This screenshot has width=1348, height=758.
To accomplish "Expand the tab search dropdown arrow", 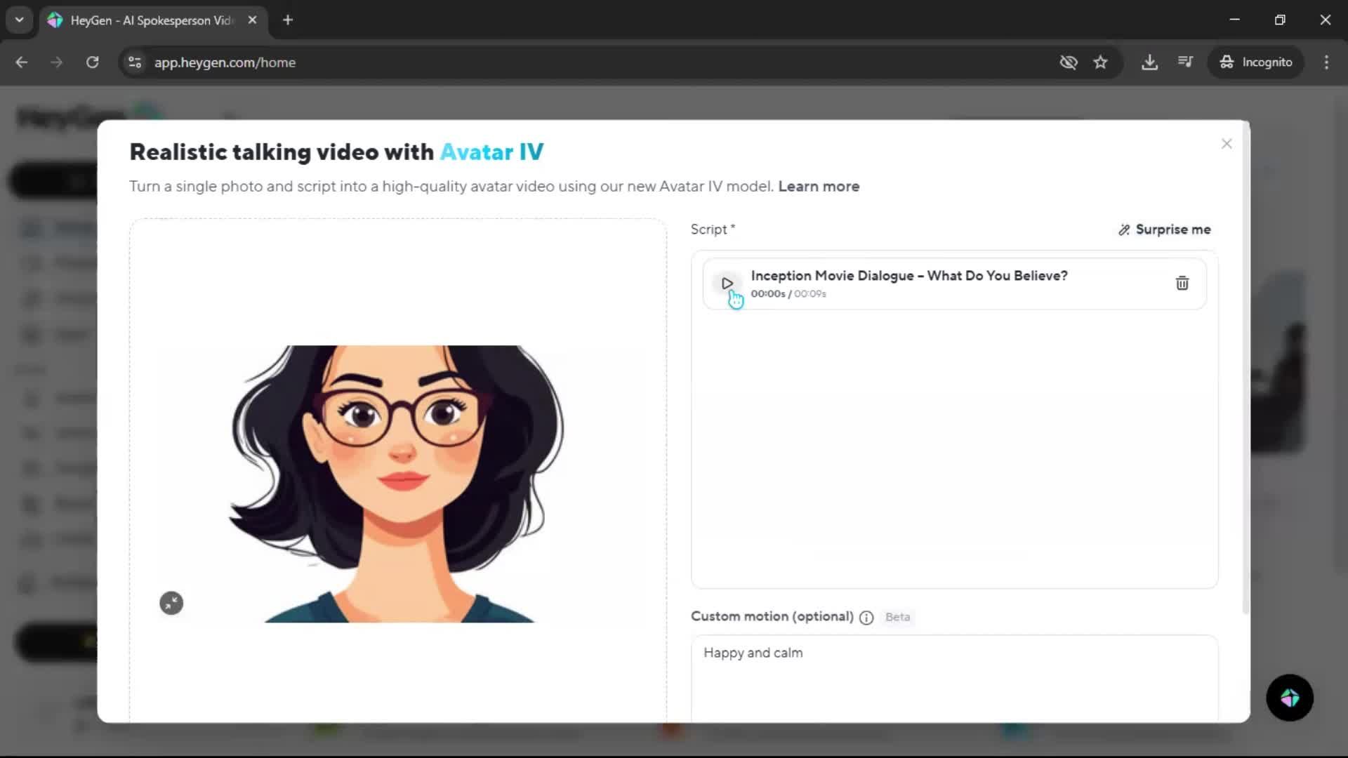I will 19,20.
